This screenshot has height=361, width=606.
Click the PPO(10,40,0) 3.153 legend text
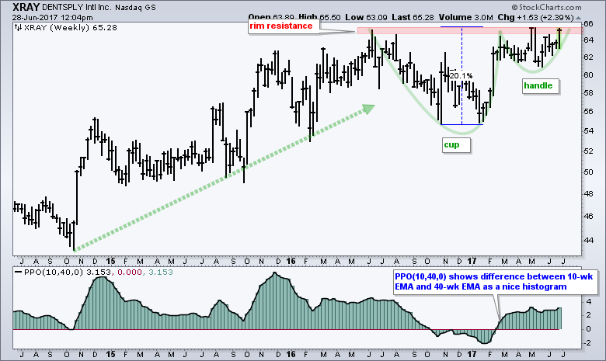click(x=68, y=272)
